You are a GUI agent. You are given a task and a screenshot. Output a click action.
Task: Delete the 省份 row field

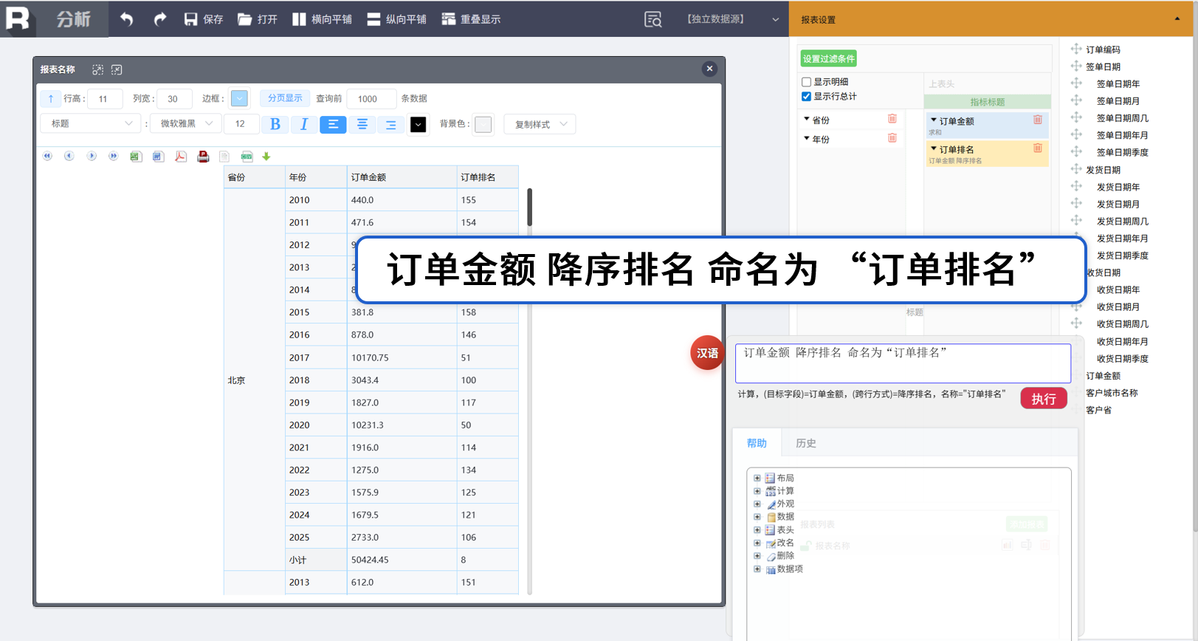[x=892, y=119]
